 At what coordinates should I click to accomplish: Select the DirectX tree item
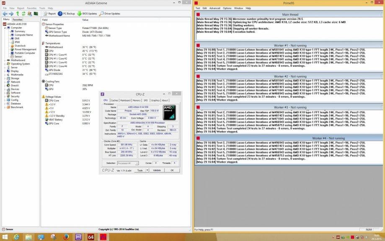[15, 86]
